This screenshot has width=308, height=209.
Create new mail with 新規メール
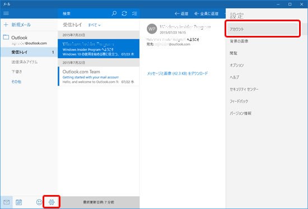pos(17,25)
